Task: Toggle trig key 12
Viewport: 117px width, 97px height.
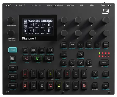Action: coord(50,85)
